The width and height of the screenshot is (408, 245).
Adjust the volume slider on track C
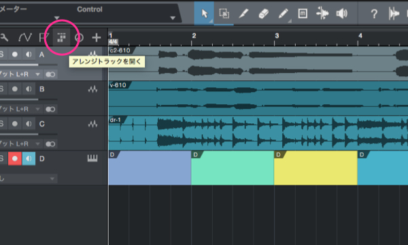(x=29, y=134)
